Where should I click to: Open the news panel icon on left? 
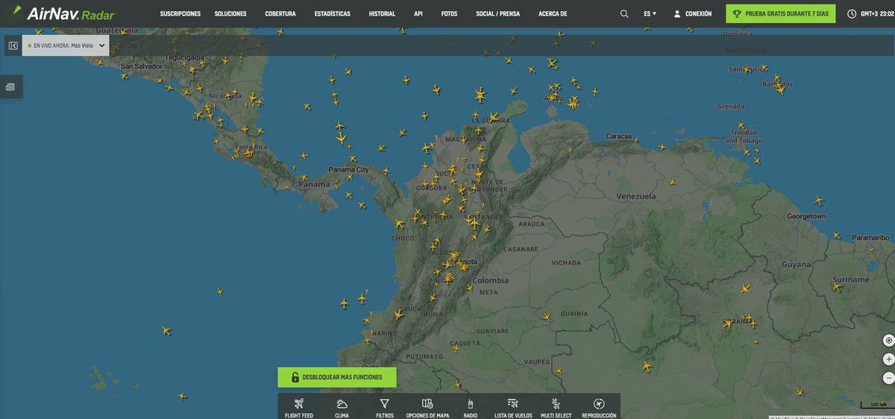pos(10,86)
